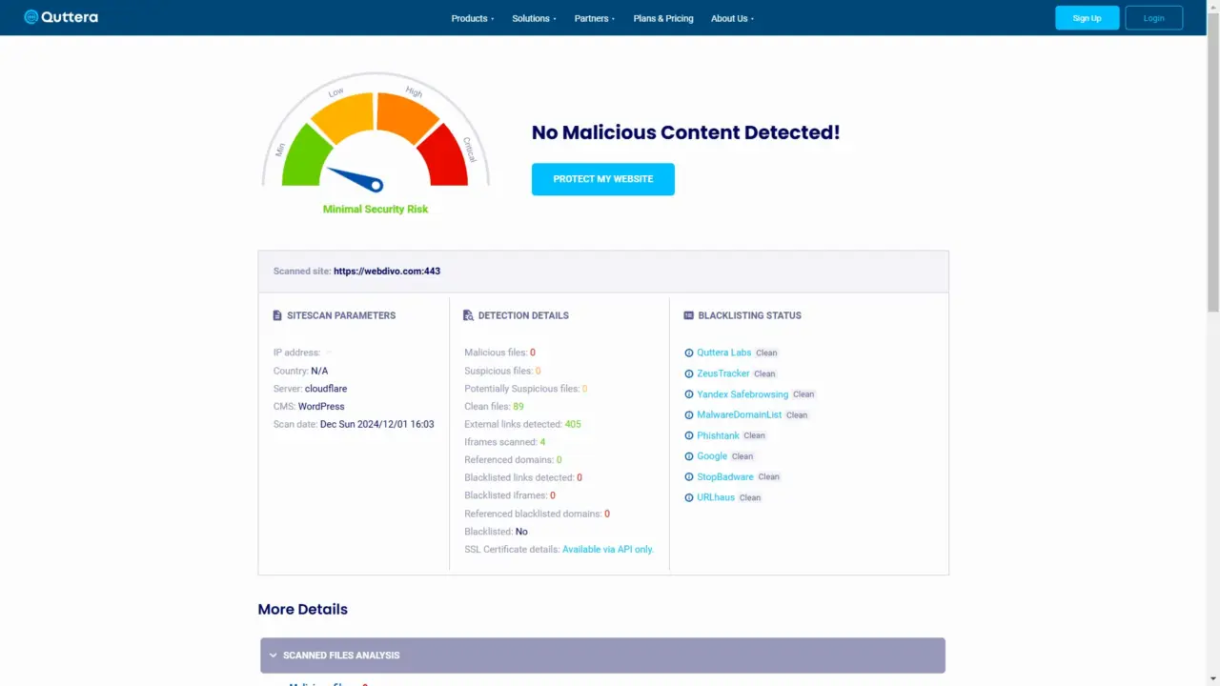Click the Login button

pos(1153,18)
